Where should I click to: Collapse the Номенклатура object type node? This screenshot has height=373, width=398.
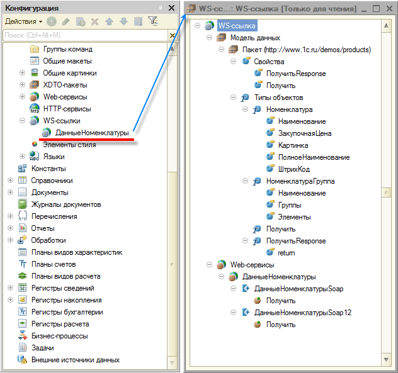click(x=244, y=109)
